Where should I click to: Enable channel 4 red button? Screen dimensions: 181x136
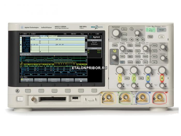[x=162, y=78]
